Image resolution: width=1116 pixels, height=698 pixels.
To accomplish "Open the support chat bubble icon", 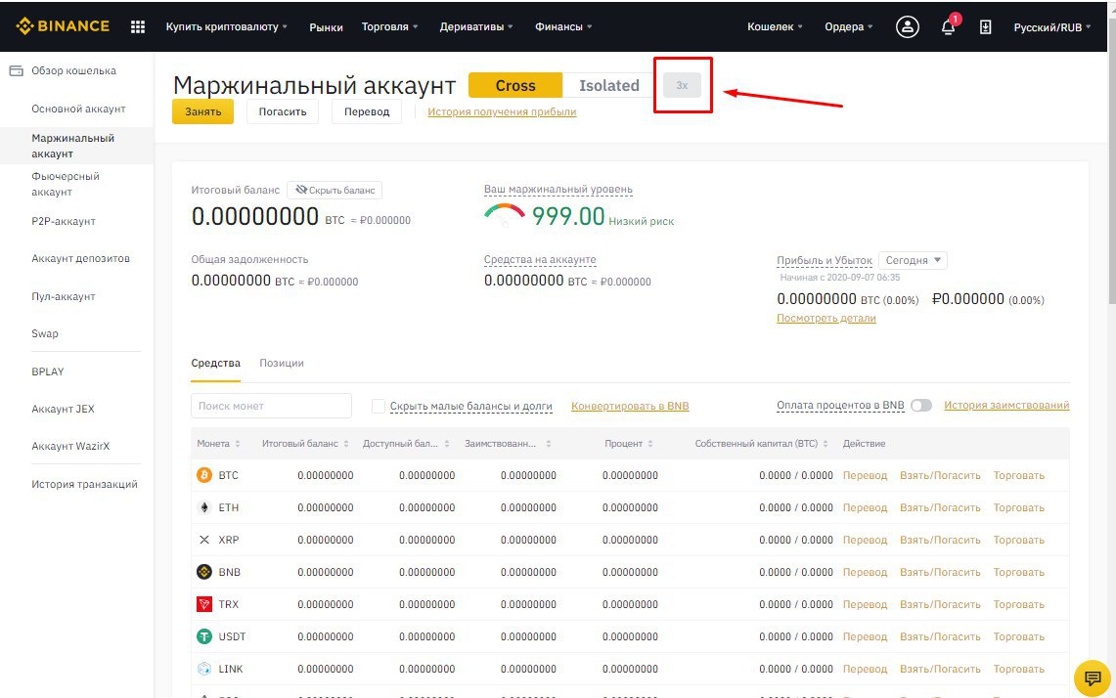I will [1092, 678].
